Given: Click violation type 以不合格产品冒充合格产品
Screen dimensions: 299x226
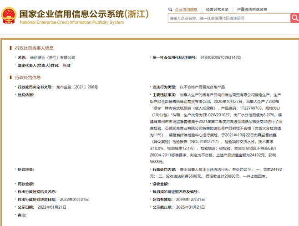Looking at the screenshot, I should coord(202,87).
